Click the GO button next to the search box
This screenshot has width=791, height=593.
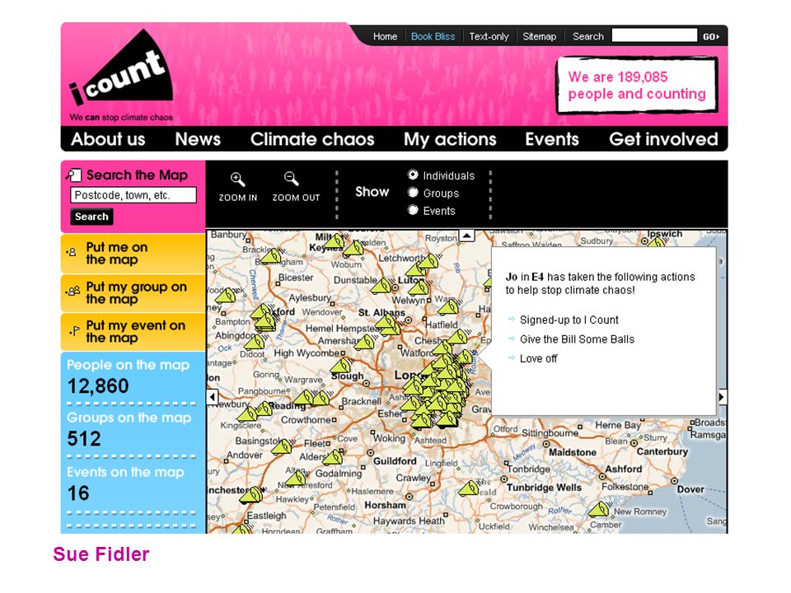tap(711, 36)
